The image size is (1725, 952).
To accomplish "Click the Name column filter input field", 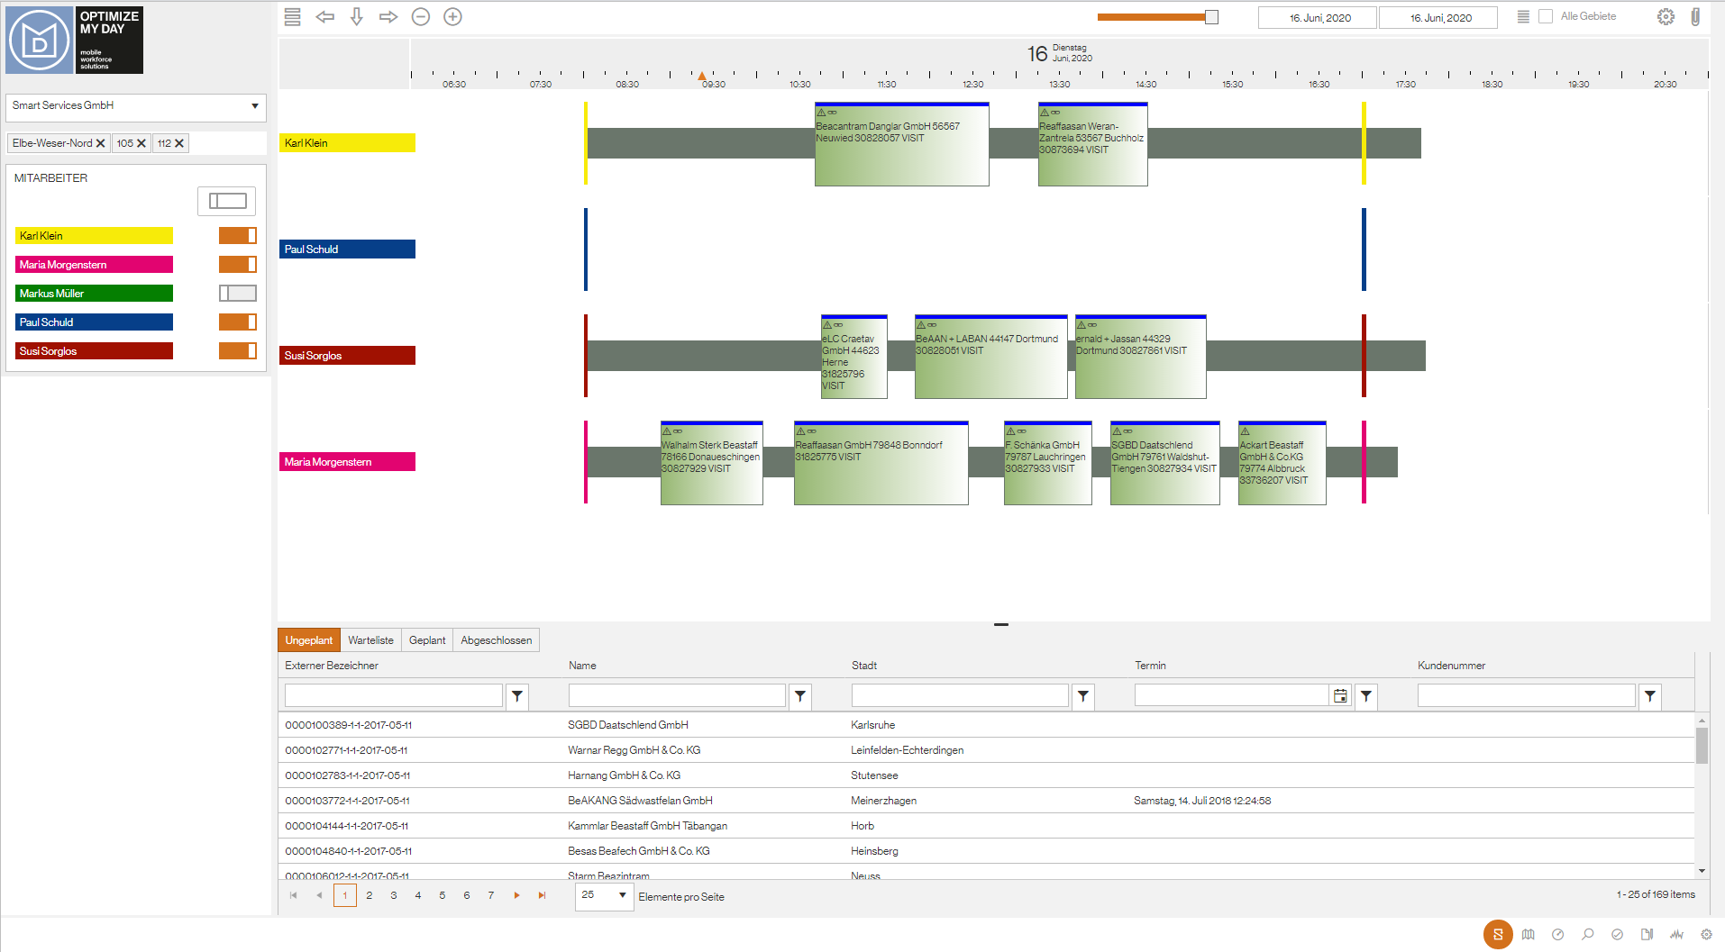I will pyautogui.click(x=677, y=696).
